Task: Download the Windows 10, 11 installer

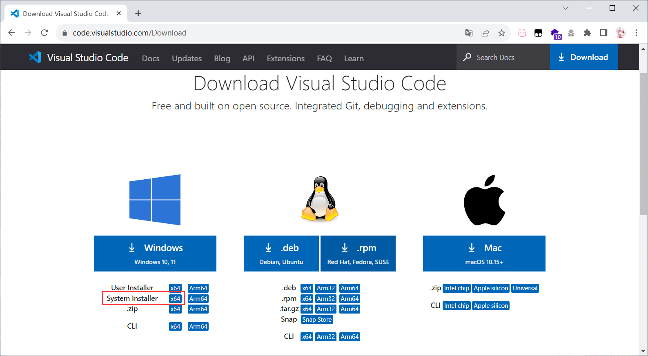Action: (155, 254)
